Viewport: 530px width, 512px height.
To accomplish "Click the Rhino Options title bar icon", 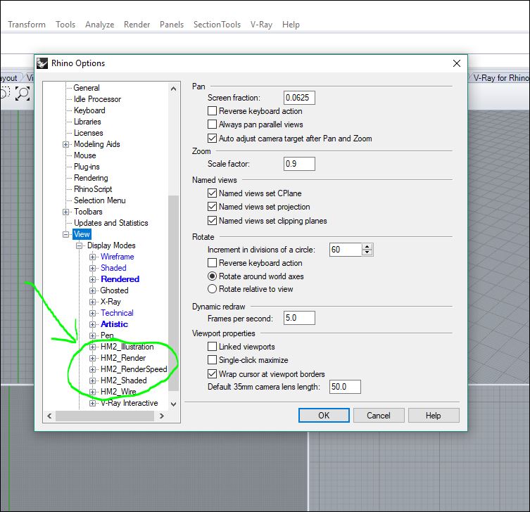I will click(x=42, y=63).
